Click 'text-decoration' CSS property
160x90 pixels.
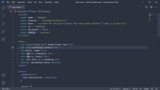tap(32, 77)
